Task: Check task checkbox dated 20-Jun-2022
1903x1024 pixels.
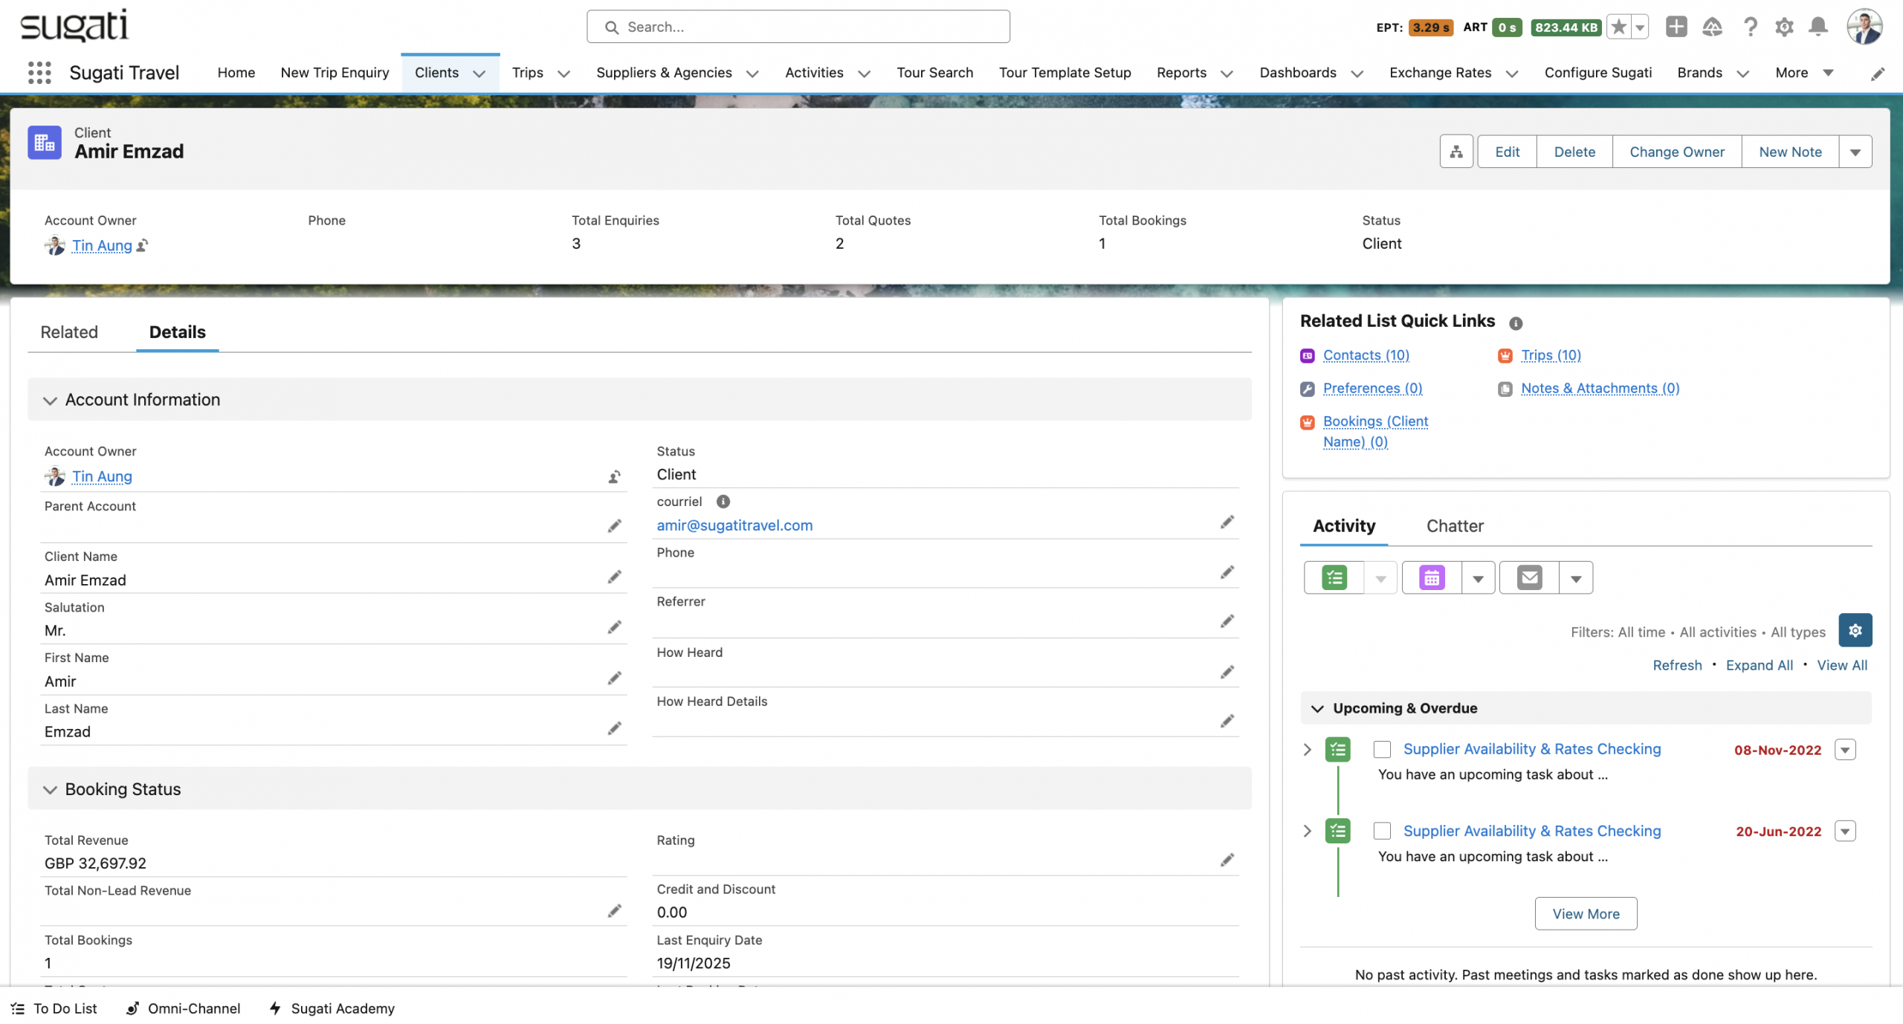Action: point(1382,831)
